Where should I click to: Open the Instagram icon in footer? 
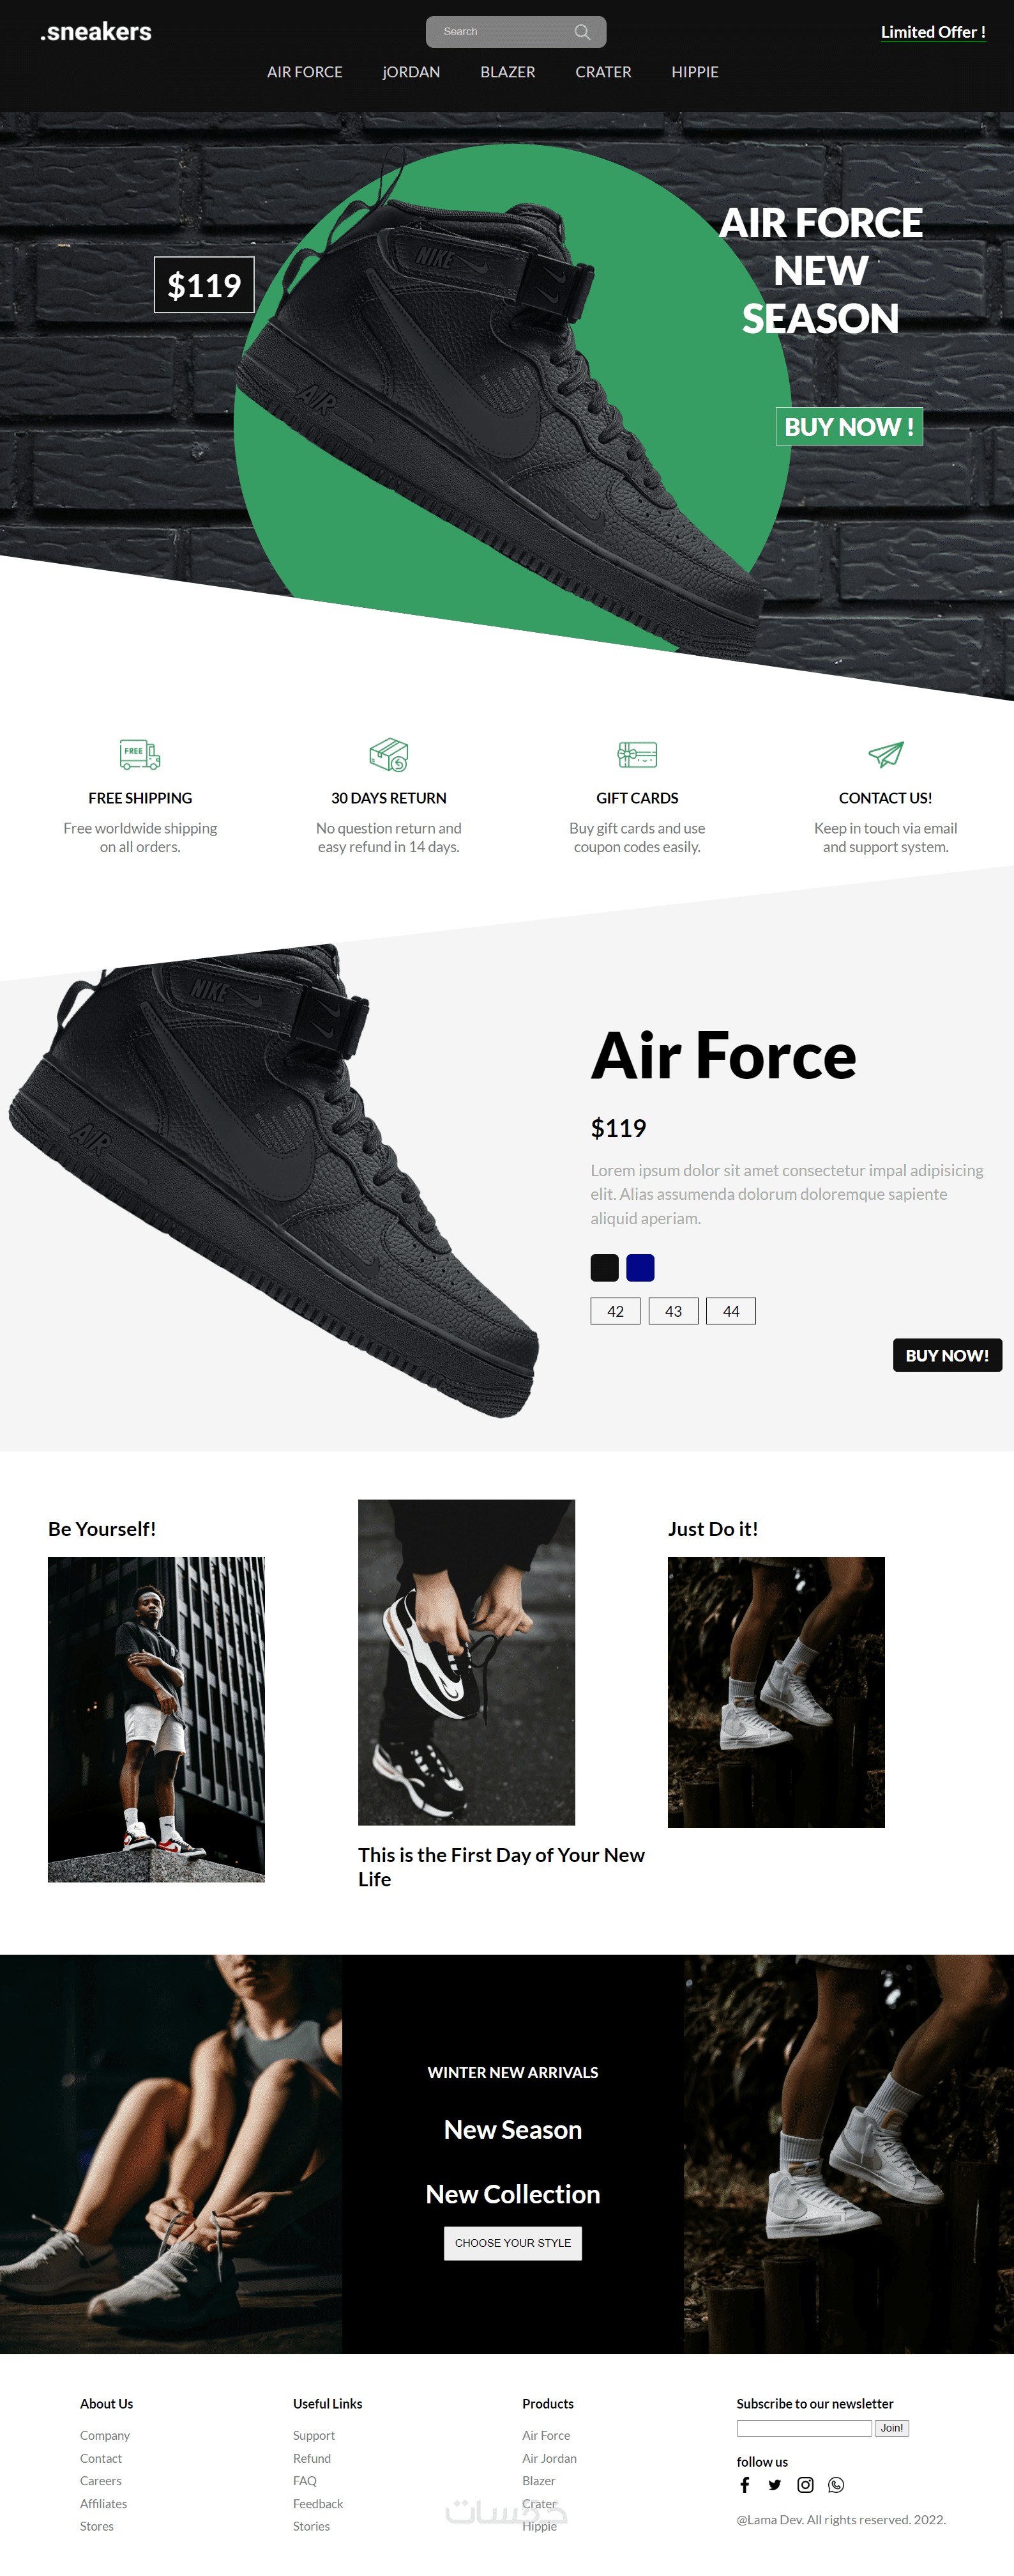805,2485
